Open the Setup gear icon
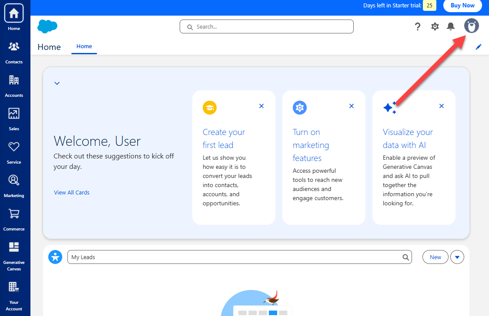The width and height of the screenshot is (489, 316). click(435, 26)
